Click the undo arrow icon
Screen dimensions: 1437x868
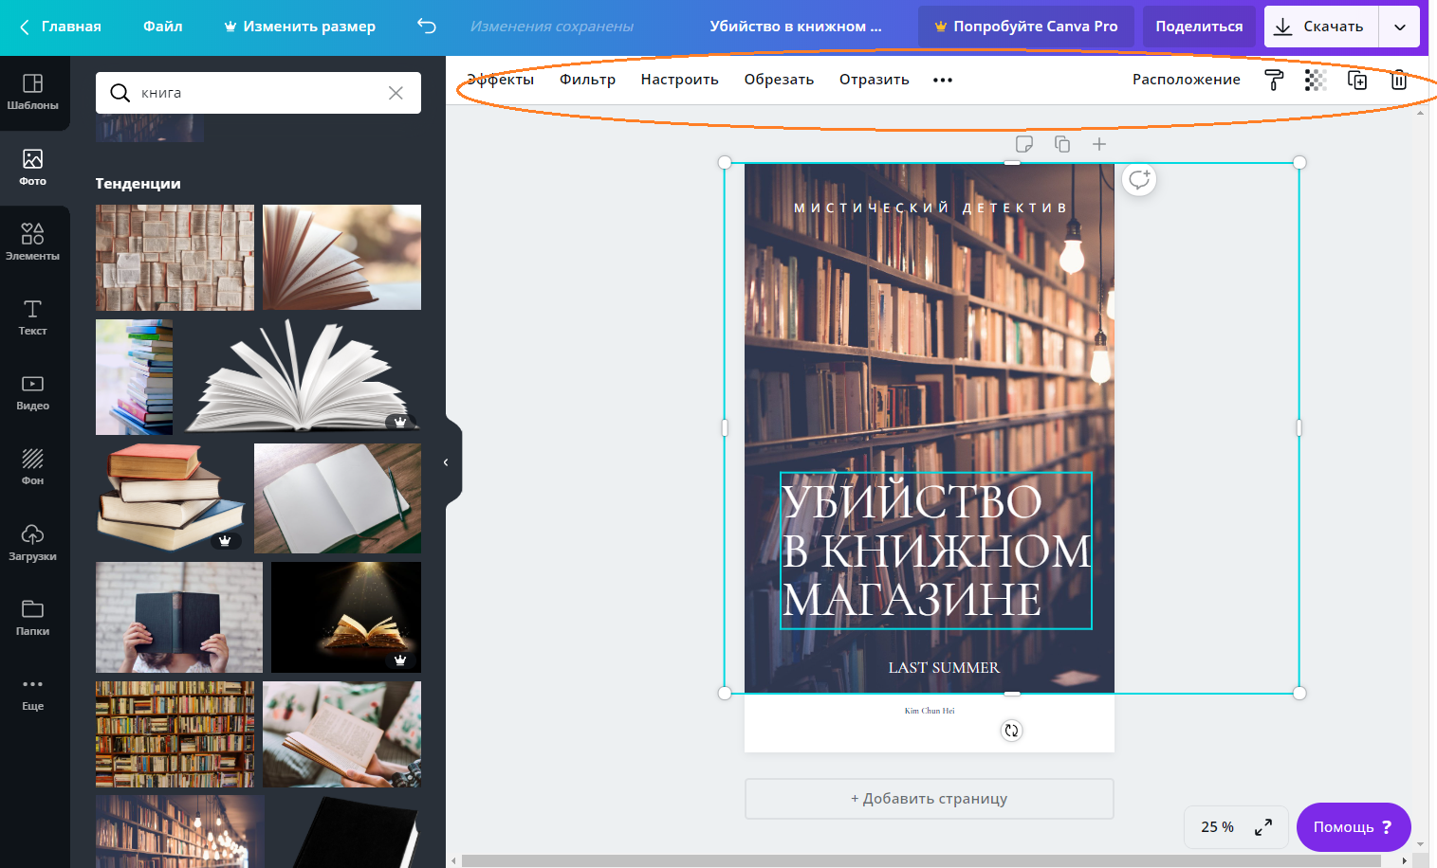click(x=427, y=27)
